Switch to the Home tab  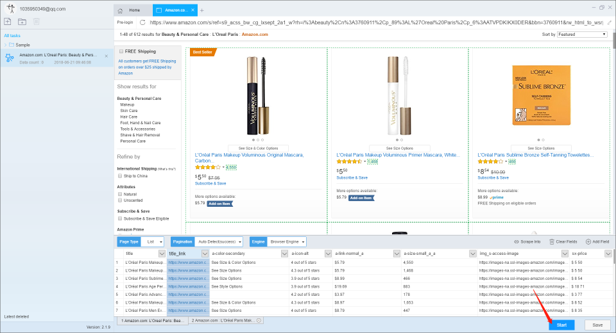[x=133, y=10]
